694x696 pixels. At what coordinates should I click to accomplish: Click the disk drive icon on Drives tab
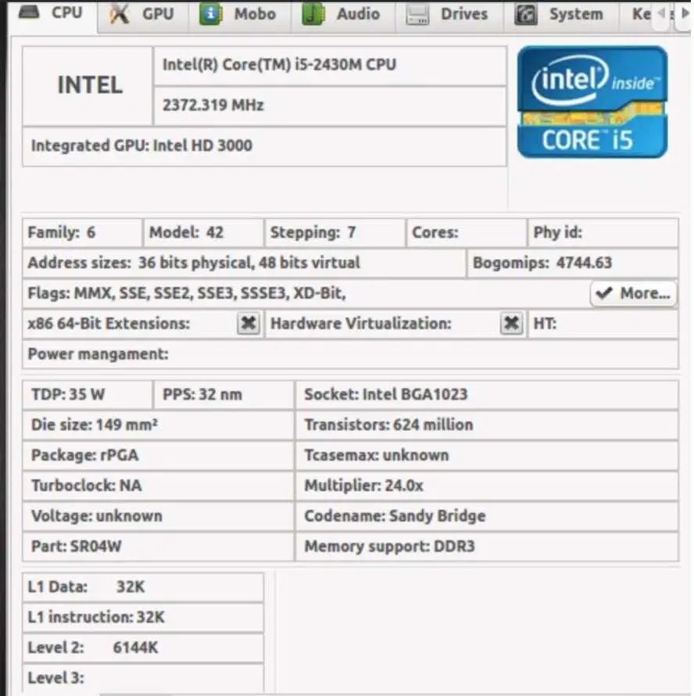[x=417, y=15]
